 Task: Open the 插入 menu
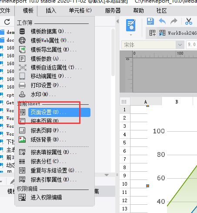pos(51,11)
